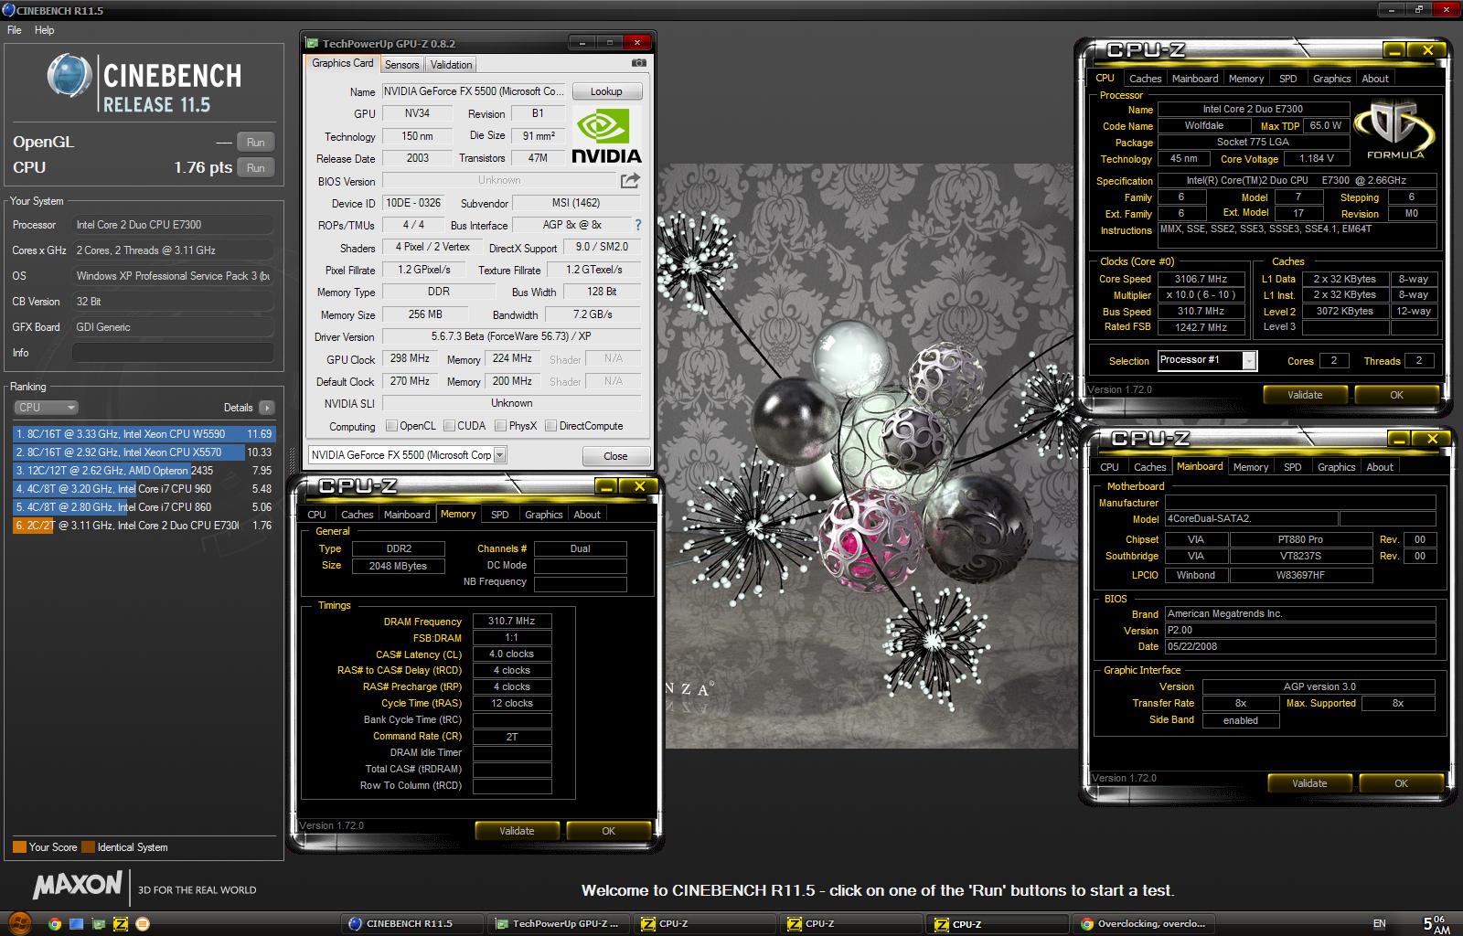Screen dimensions: 1463x936
Task: Click the OC Formula logo in CPU-Z
Action: (x=1395, y=130)
